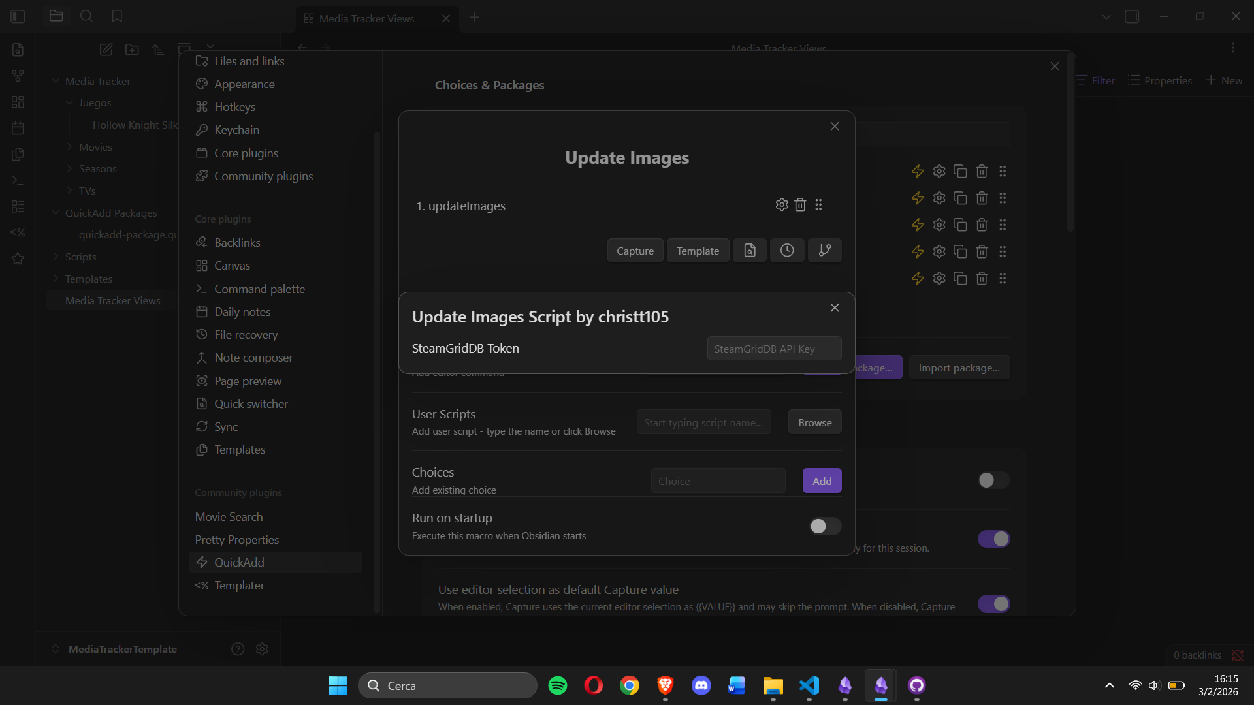
Task: Click the Add button for Choices
Action: (x=822, y=481)
